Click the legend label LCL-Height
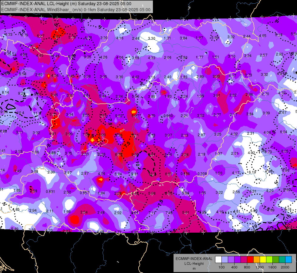 pos(194,264)
